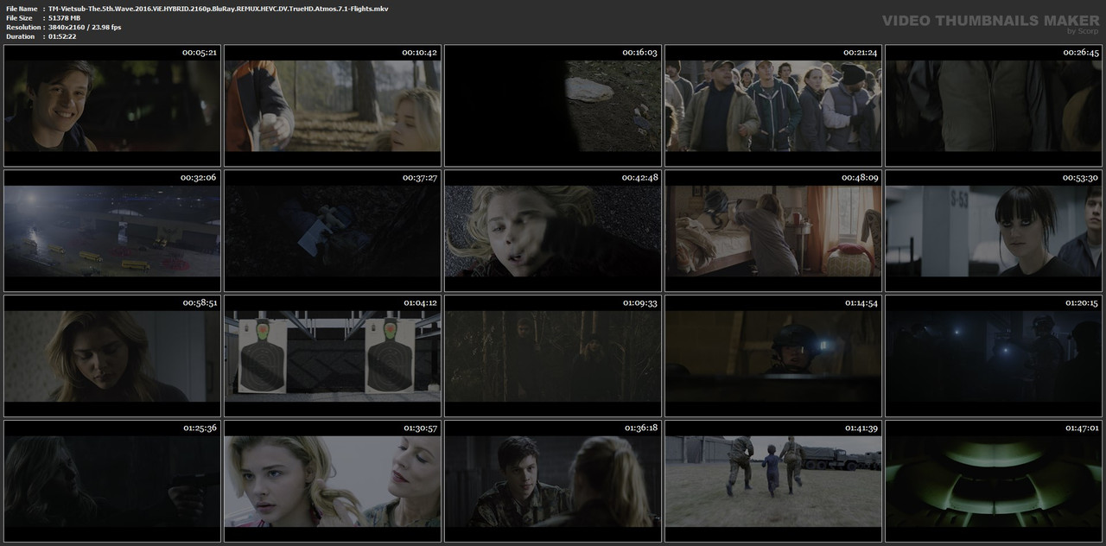Open the bedroom scene at 00:48:09
The image size is (1106, 546).
(x=773, y=231)
